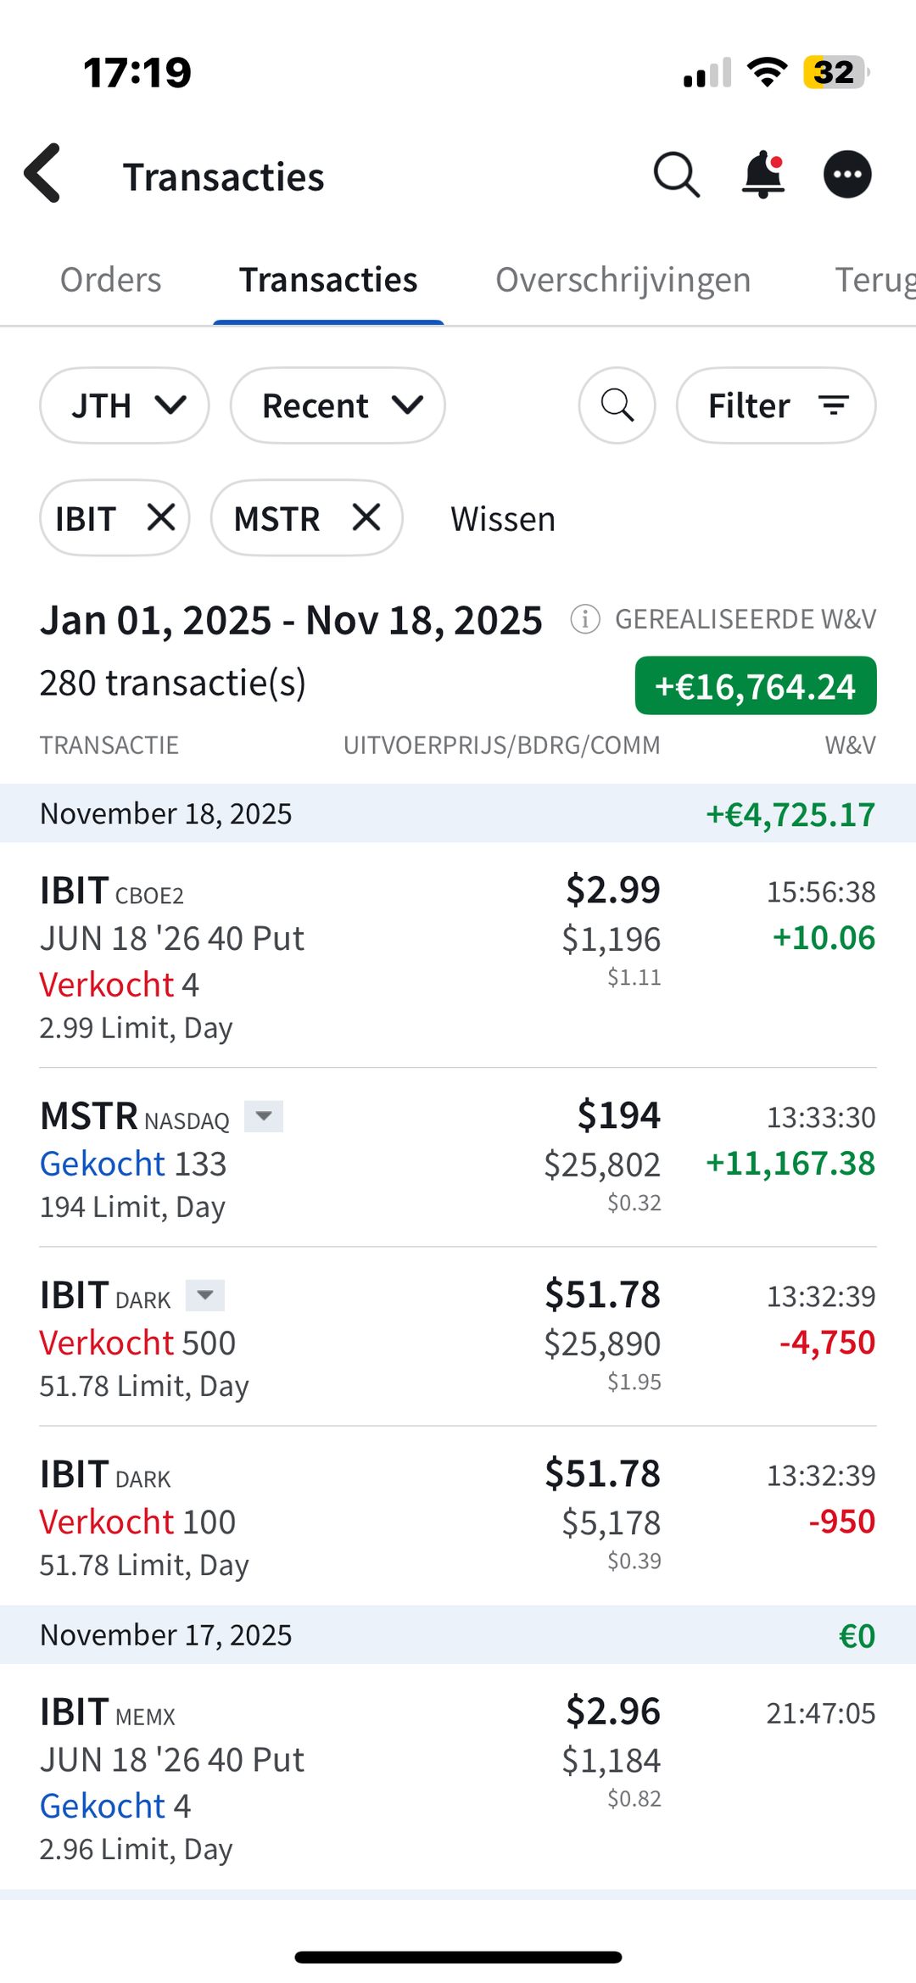Open the notifications bell
Screen dimensions: 916x1983
762,175
